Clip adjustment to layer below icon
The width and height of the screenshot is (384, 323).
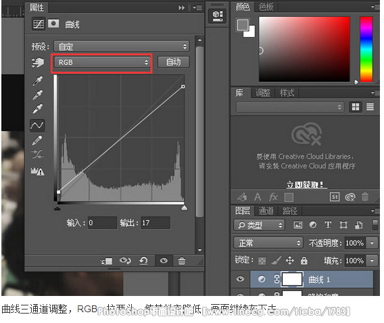click(x=107, y=261)
